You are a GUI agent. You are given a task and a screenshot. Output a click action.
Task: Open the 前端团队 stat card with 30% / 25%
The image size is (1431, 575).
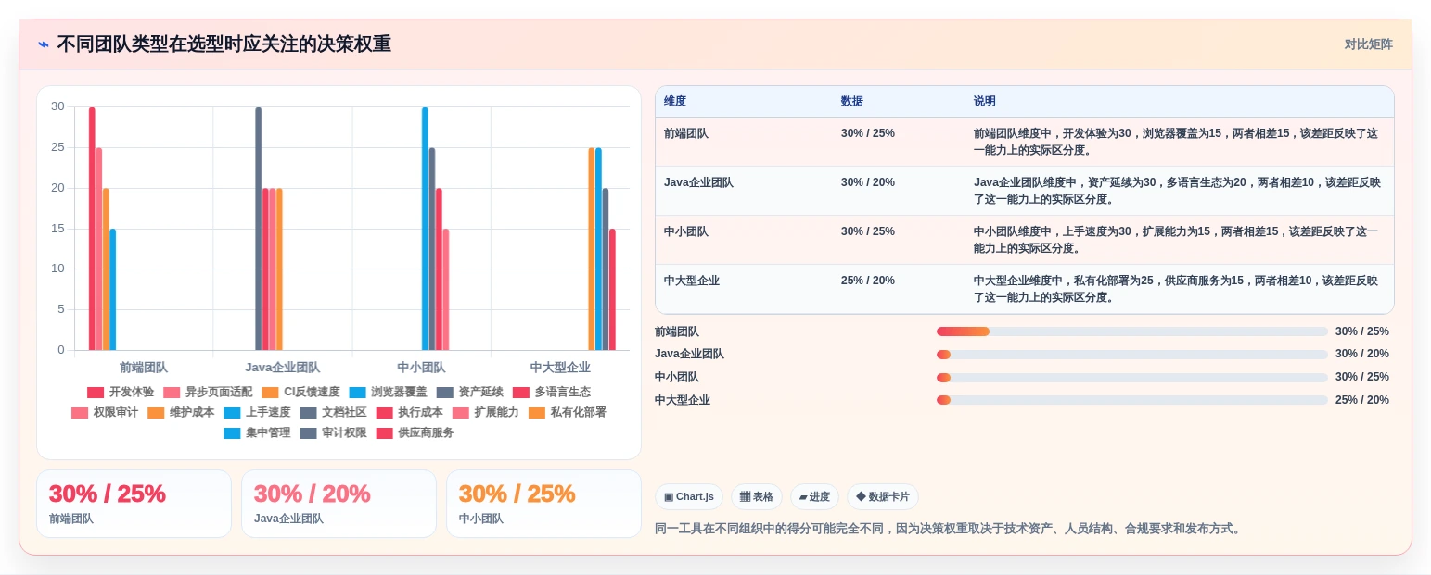tap(134, 504)
